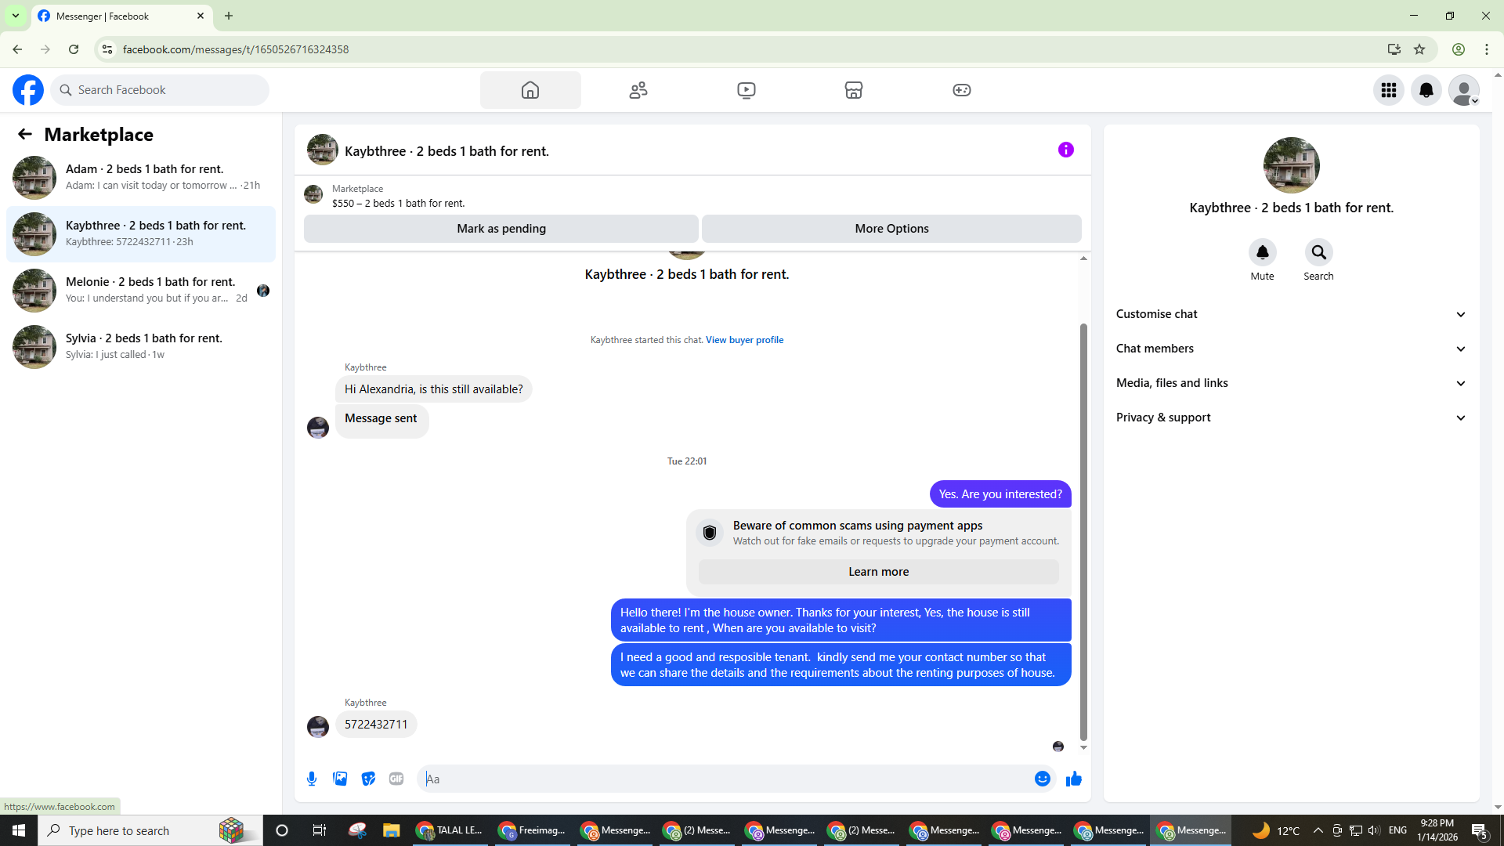Open the emoji picker in the message box

[1042, 779]
